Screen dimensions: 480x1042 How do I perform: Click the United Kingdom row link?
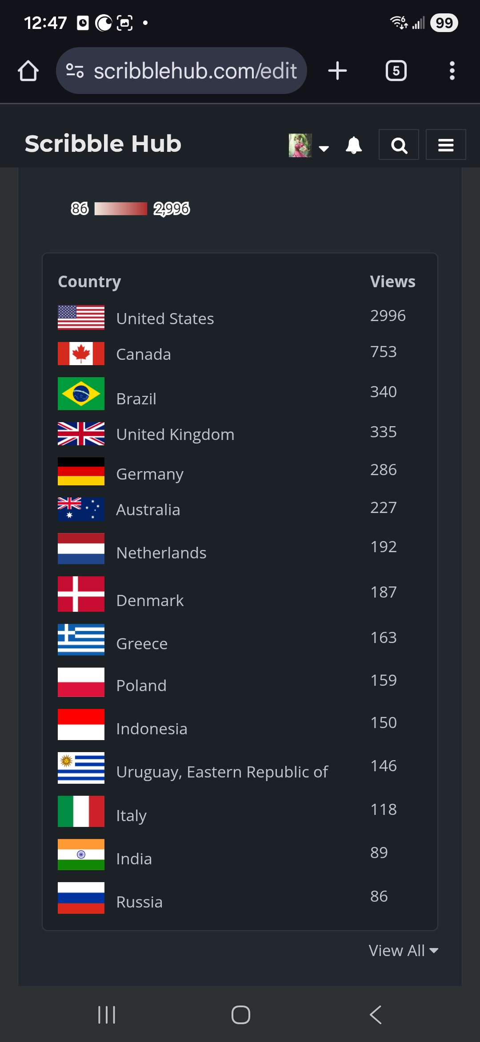click(x=176, y=434)
